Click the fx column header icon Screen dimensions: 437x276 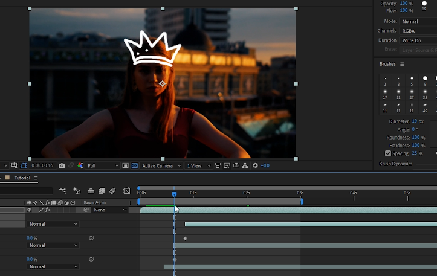pos(48,202)
